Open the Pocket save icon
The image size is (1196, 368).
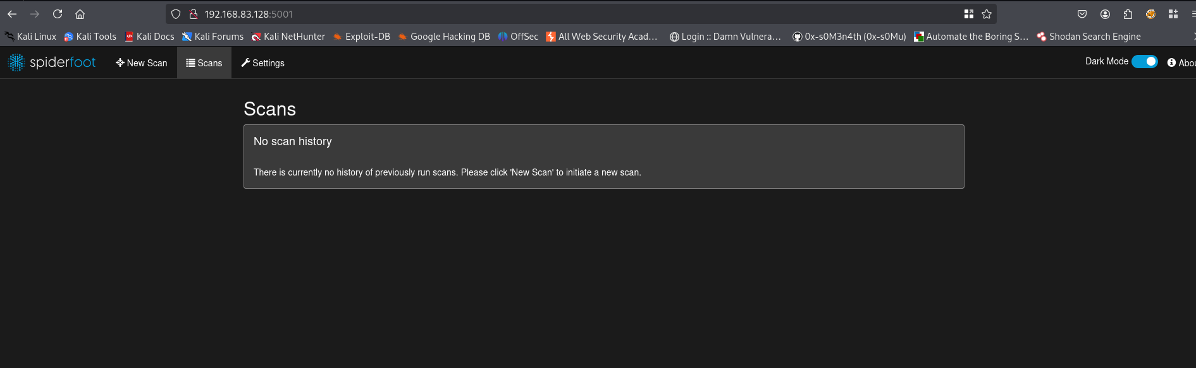(x=1082, y=14)
